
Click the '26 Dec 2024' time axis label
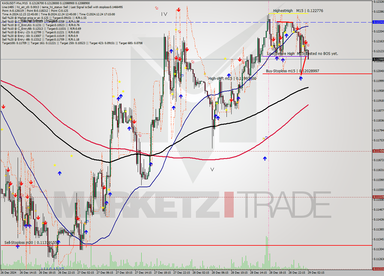pyautogui.click(x=9, y=273)
